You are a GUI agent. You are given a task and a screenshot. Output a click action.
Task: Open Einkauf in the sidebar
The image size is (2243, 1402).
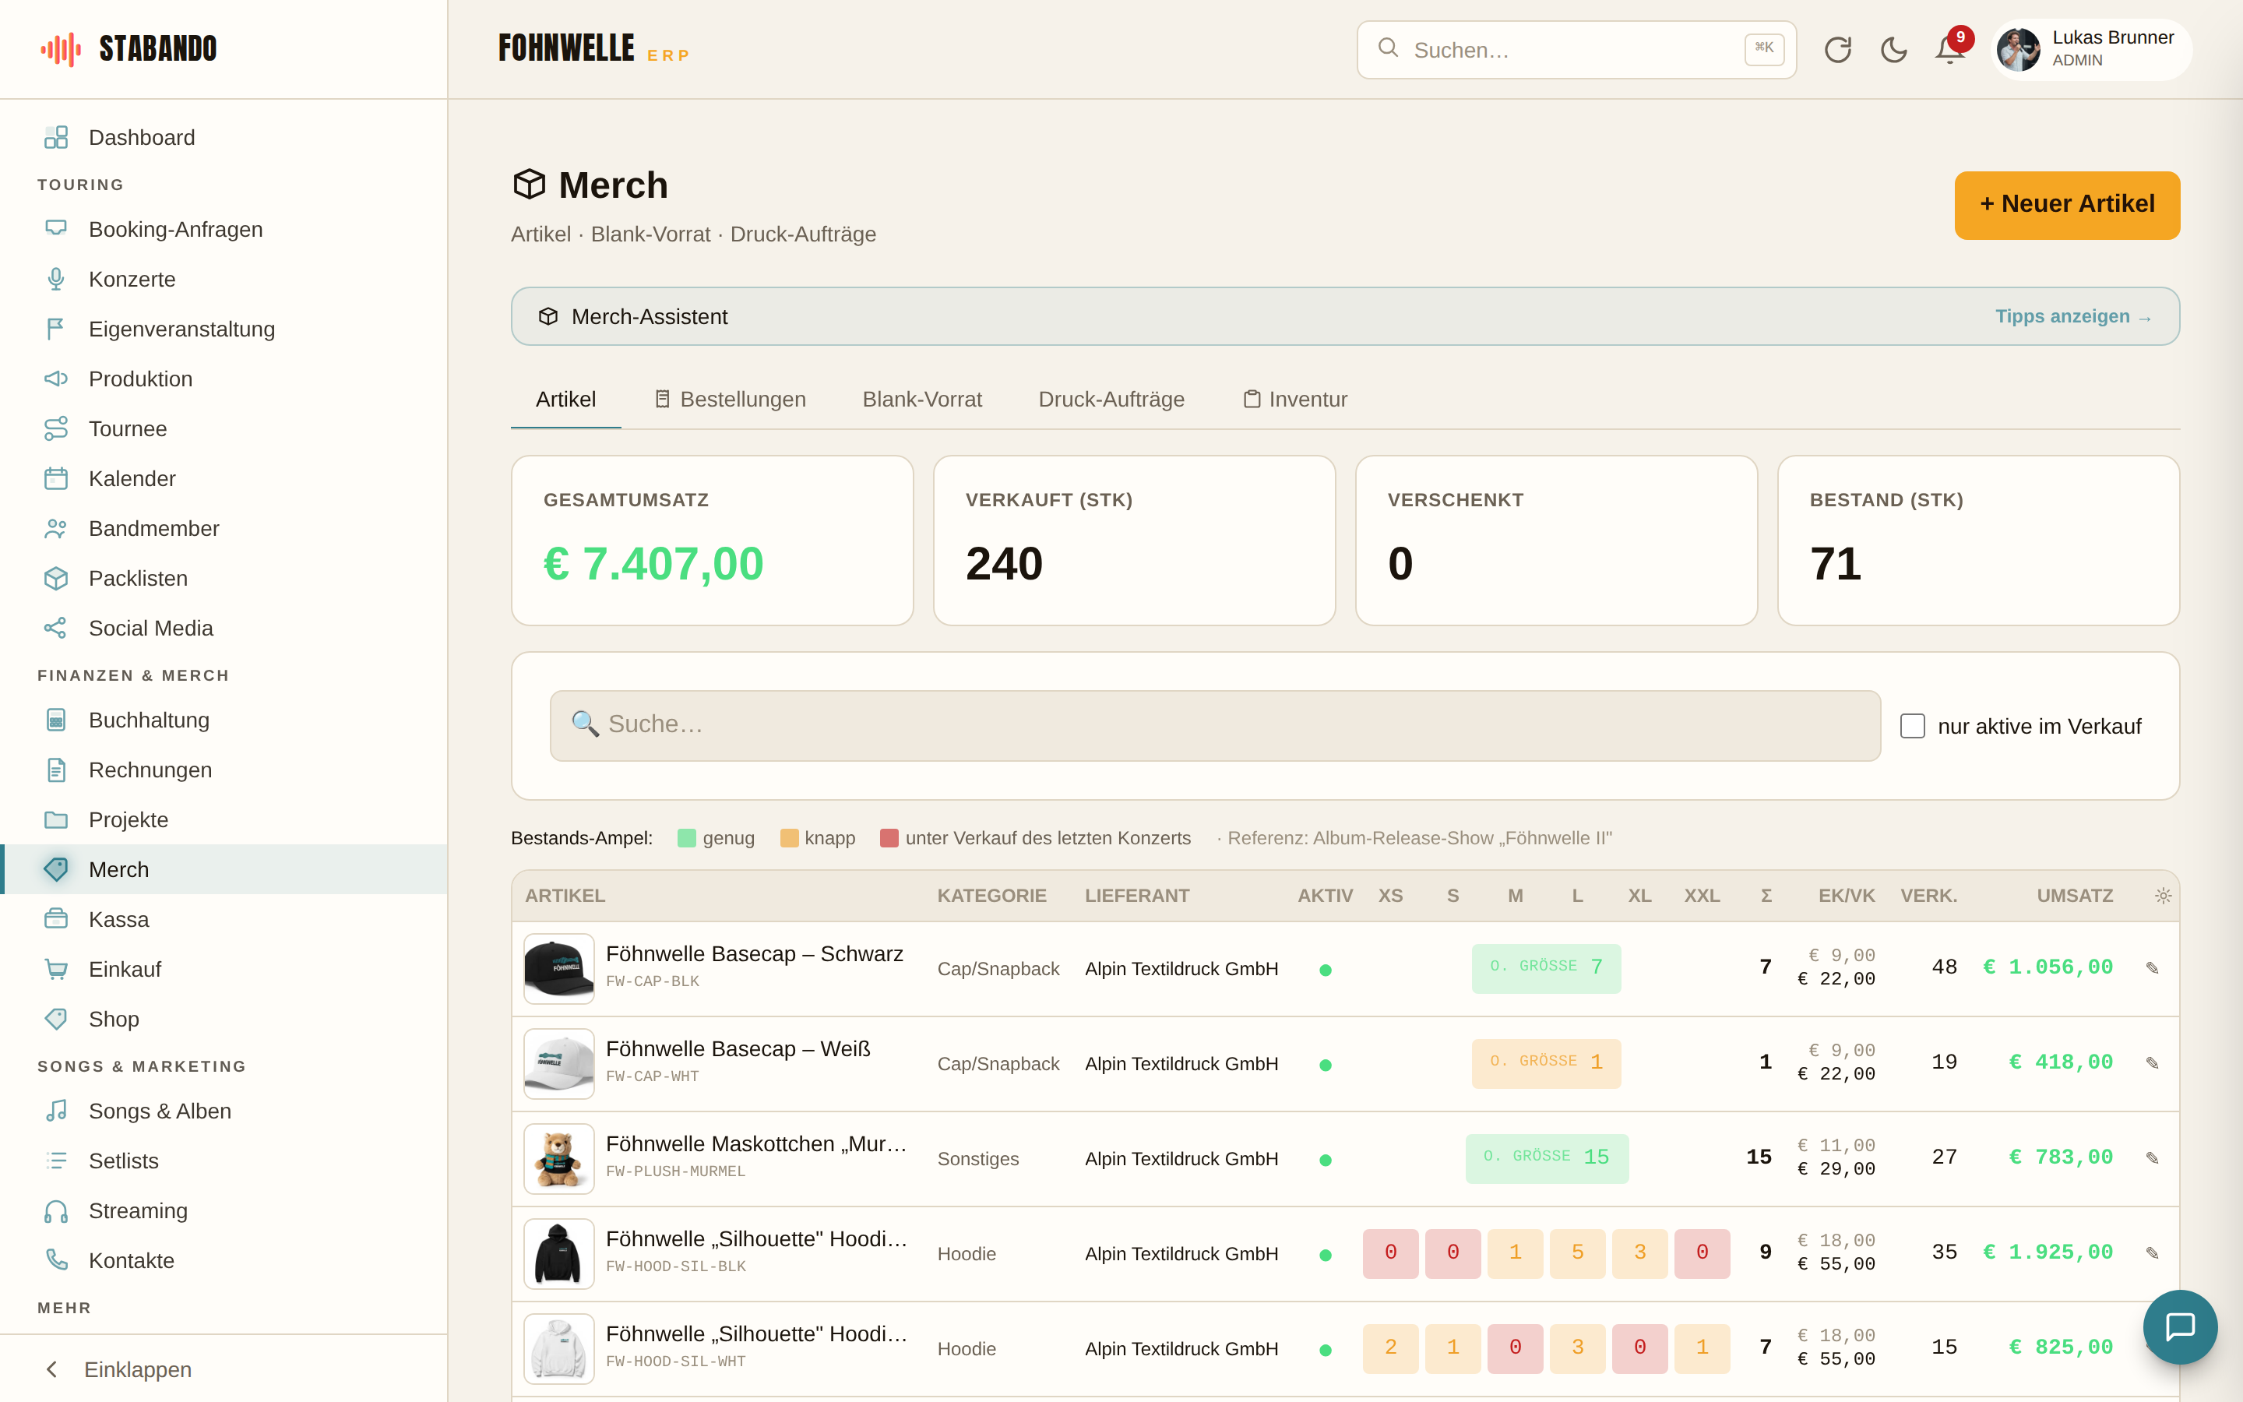[x=224, y=969]
